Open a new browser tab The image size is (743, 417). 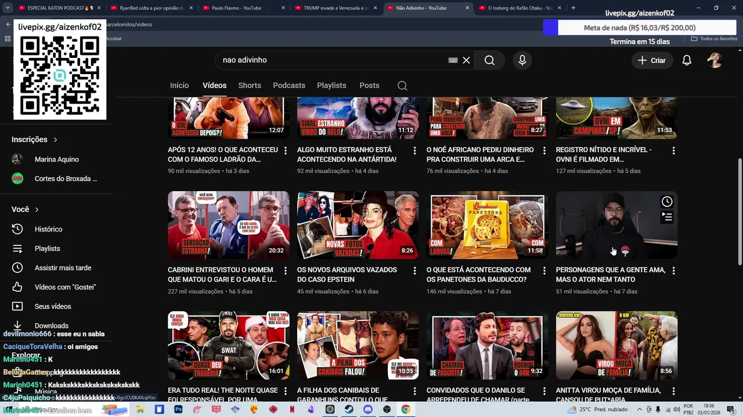tap(574, 8)
